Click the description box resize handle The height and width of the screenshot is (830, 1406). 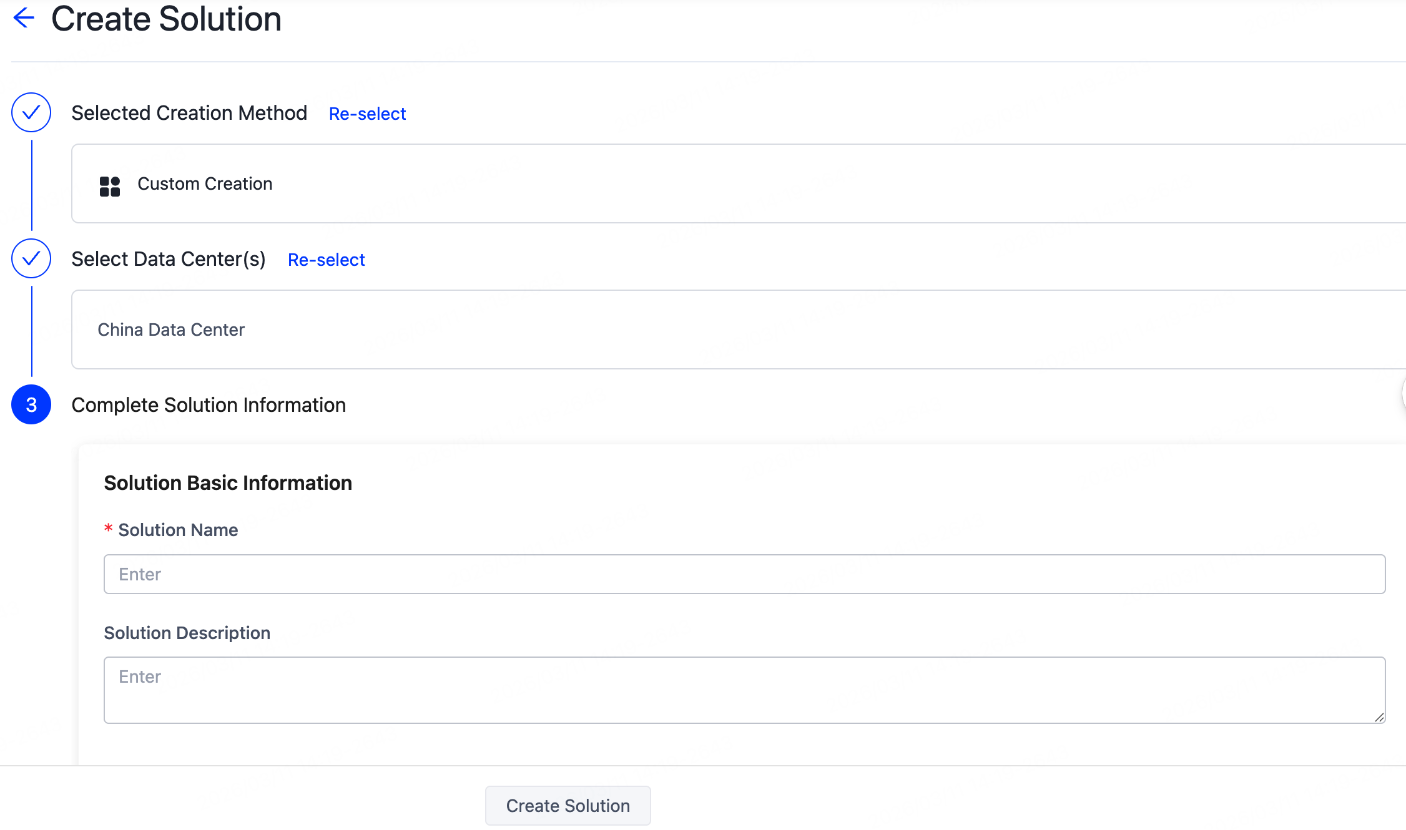[x=1379, y=717]
